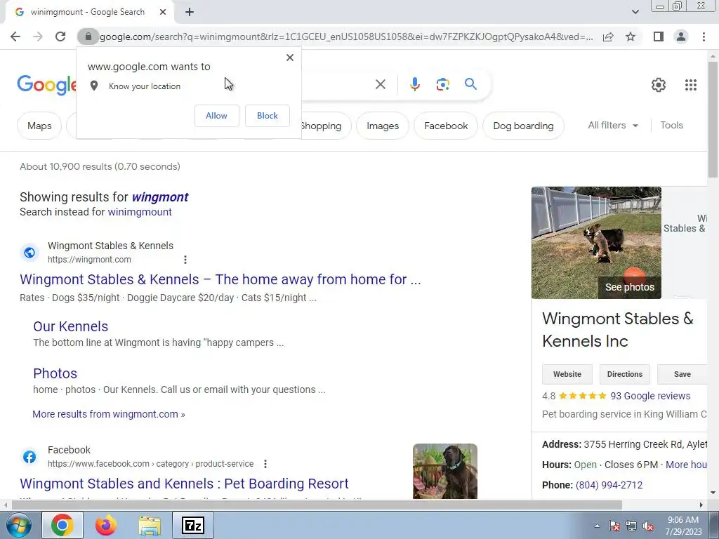Image resolution: width=719 pixels, height=539 pixels.
Task: Open the Facebook site name in second result
Action: tap(69, 450)
